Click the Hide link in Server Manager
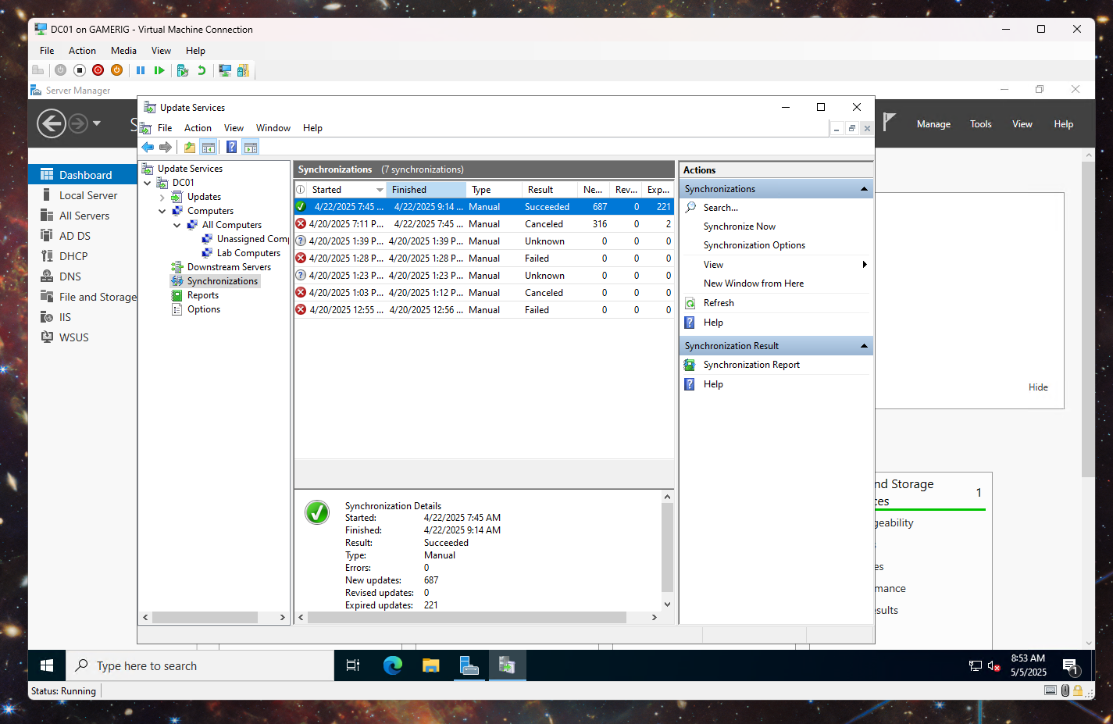The image size is (1113, 724). (x=1038, y=387)
